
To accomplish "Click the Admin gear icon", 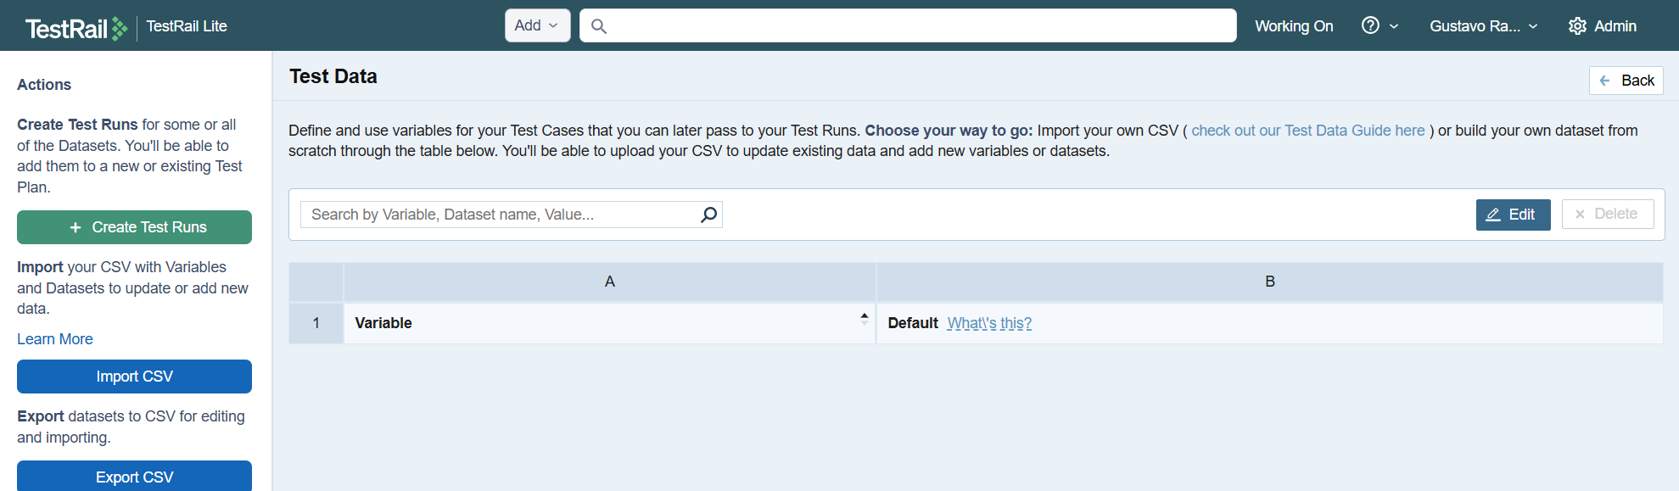I will point(1577,26).
